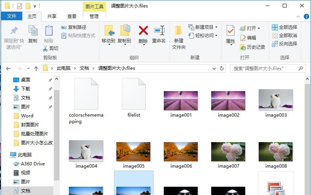Click the Back arrow navigation button

coord(8,69)
